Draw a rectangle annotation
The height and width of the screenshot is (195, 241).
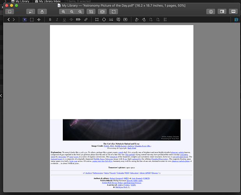click(97, 19)
